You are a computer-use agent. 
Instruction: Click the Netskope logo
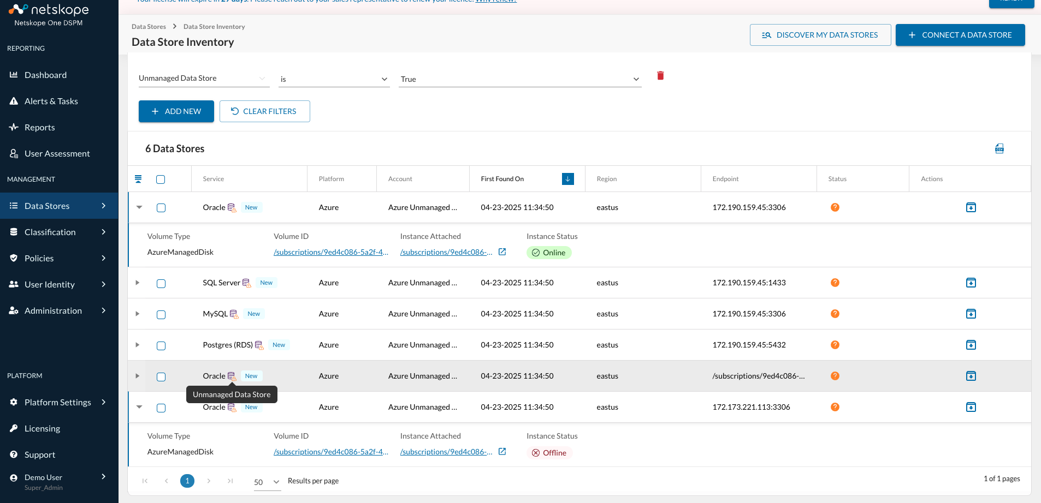pyautogui.click(x=49, y=10)
